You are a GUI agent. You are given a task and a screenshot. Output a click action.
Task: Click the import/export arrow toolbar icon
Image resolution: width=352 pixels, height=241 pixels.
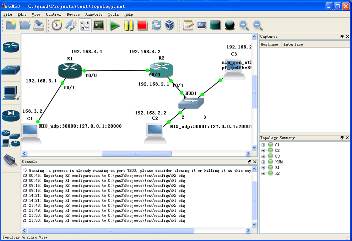tap(71, 25)
